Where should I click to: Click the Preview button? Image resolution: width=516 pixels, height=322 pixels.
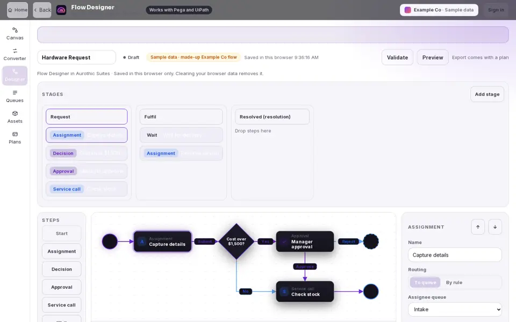coord(432,57)
